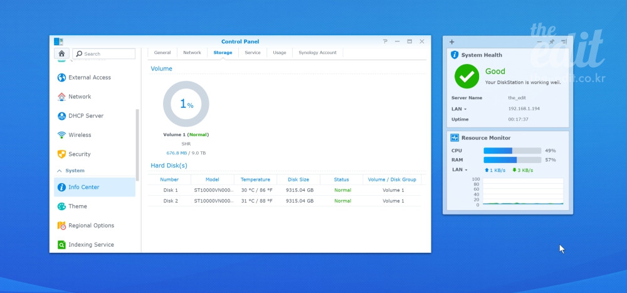The width and height of the screenshot is (627, 293).
Task: Click the Security shield icon
Action: (x=61, y=154)
